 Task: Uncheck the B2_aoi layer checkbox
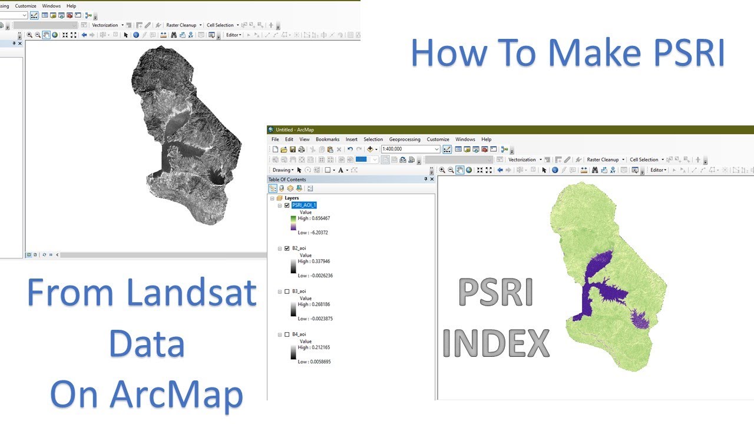click(287, 249)
